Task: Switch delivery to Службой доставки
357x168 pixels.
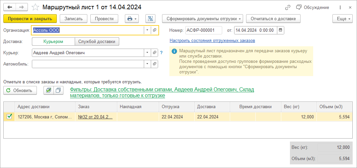Action: click(x=97, y=42)
